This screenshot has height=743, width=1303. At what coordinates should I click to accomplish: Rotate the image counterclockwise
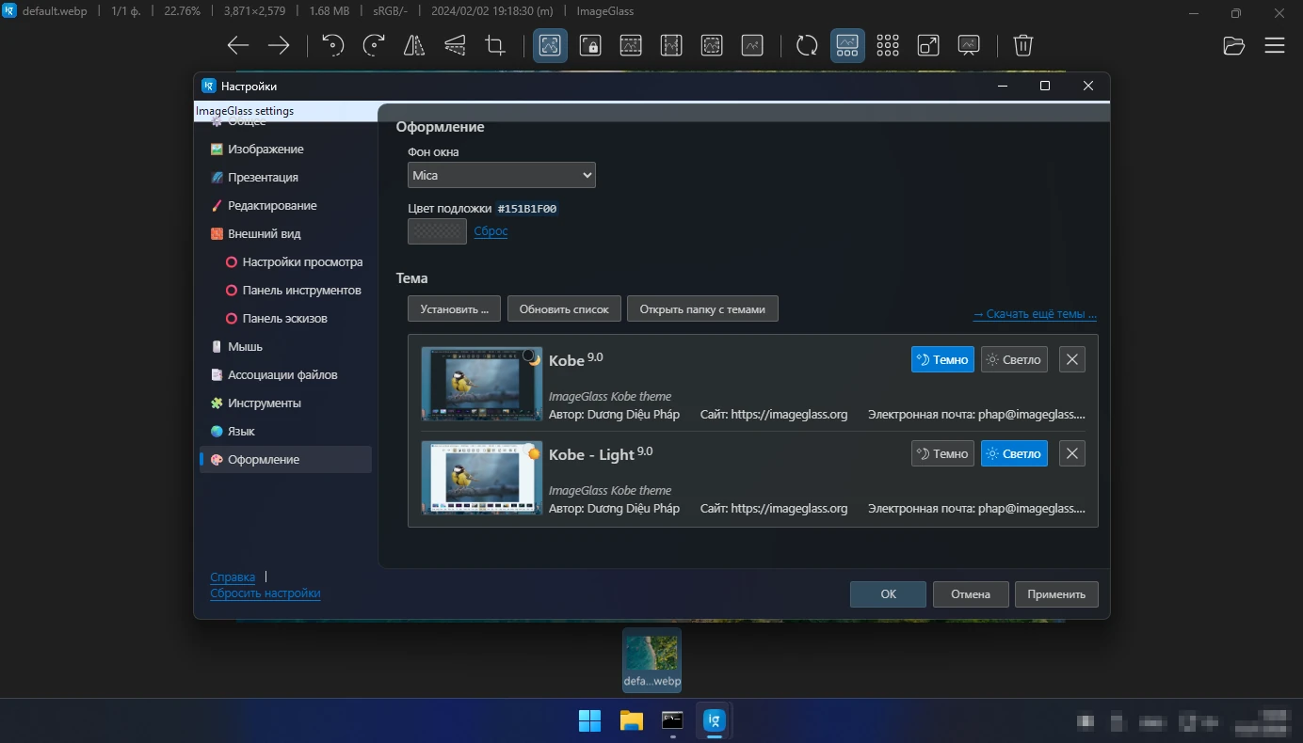point(332,45)
